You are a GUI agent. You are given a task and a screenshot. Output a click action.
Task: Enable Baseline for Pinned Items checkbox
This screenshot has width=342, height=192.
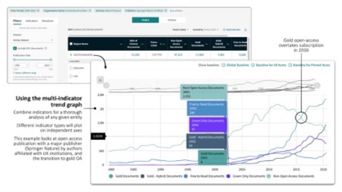pyautogui.click(x=290, y=65)
